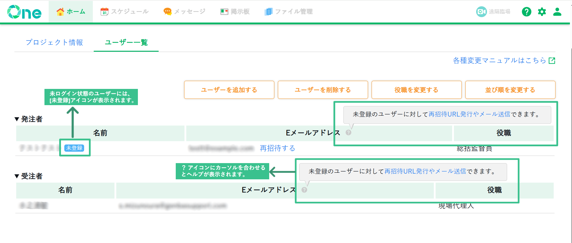This screenshot has width=572, height=243.
Task: Click the One logo icon
Action: pyautogui.click(x=24, y=12)
